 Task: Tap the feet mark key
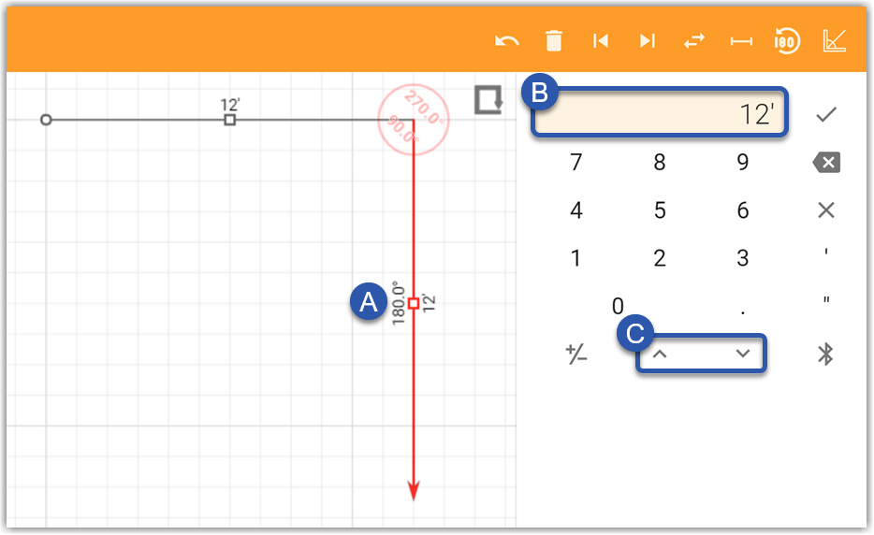pyautogui.click(x=826, y=252)
